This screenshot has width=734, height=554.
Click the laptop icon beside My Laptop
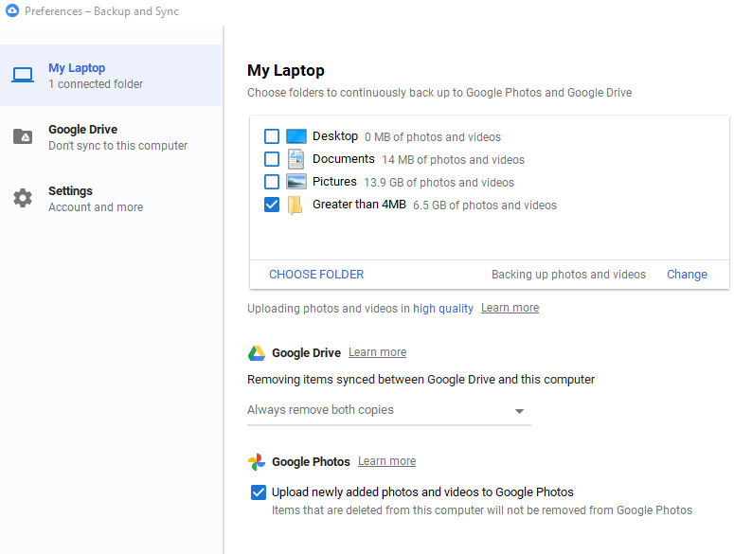pyautogui.click(x=23, y=75)
